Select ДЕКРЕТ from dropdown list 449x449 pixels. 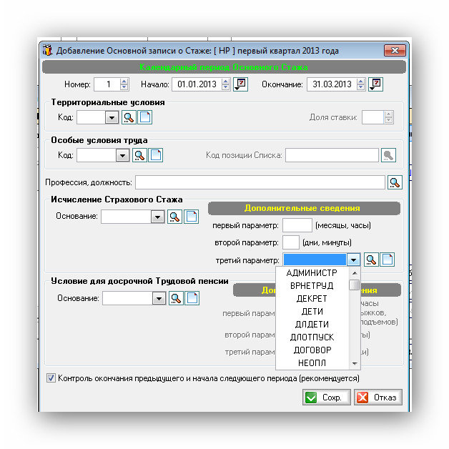pos(311,298)
